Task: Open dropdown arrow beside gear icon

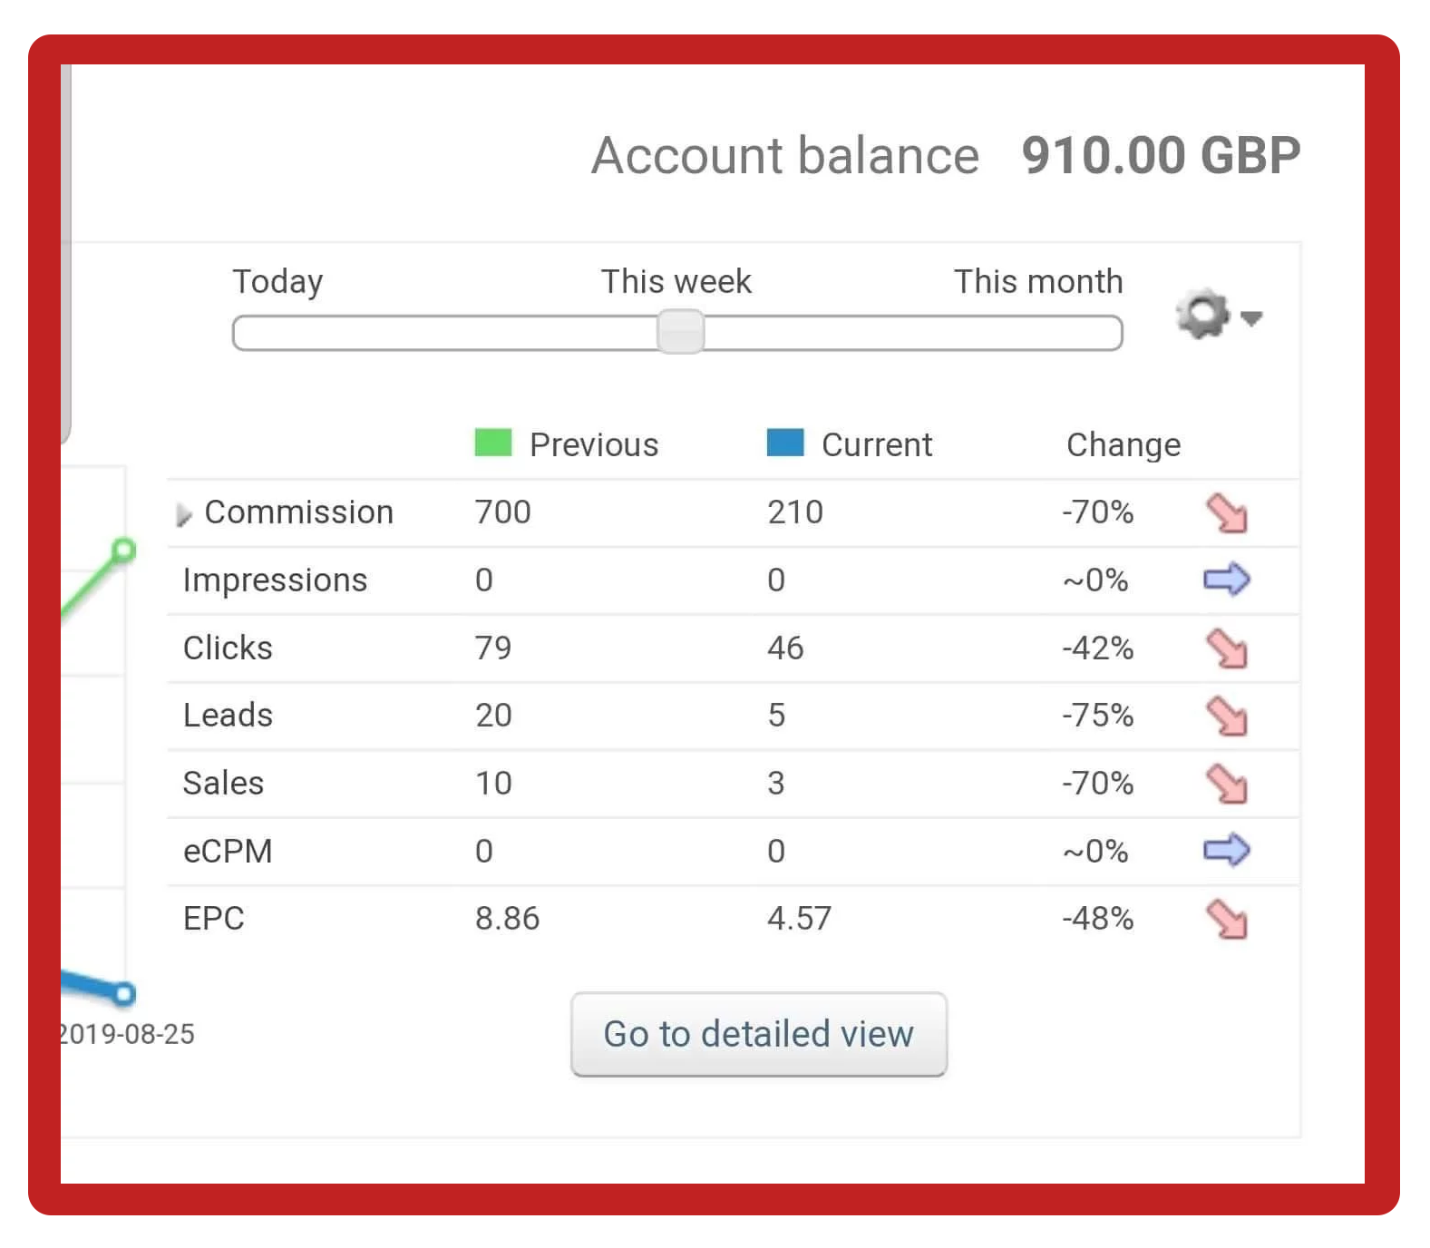Action: point(1252,318)
